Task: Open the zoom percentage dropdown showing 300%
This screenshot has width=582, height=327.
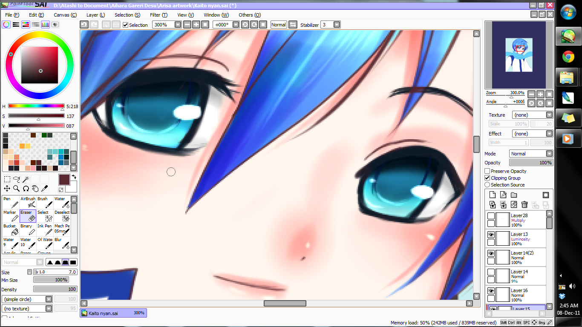Action: coord(178,25)
